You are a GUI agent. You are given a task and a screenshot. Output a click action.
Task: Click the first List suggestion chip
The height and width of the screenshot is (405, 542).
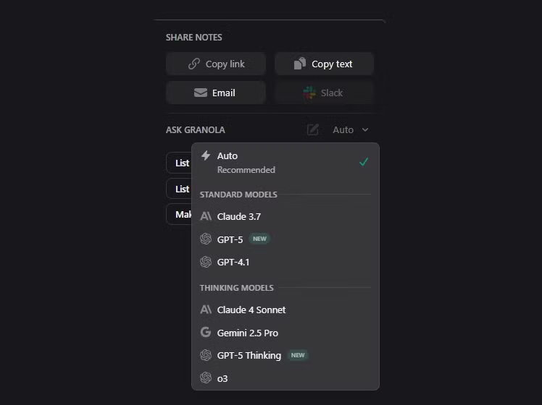tap(181, 163)
